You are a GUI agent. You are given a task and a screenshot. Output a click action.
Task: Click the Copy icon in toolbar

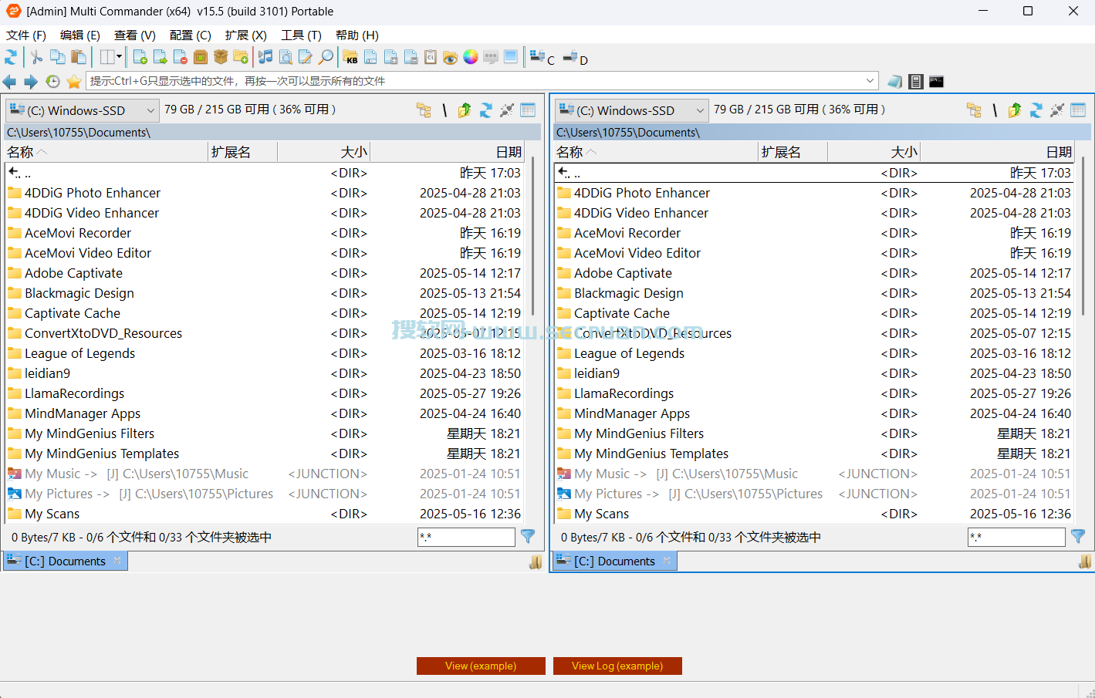pos(57,57)
